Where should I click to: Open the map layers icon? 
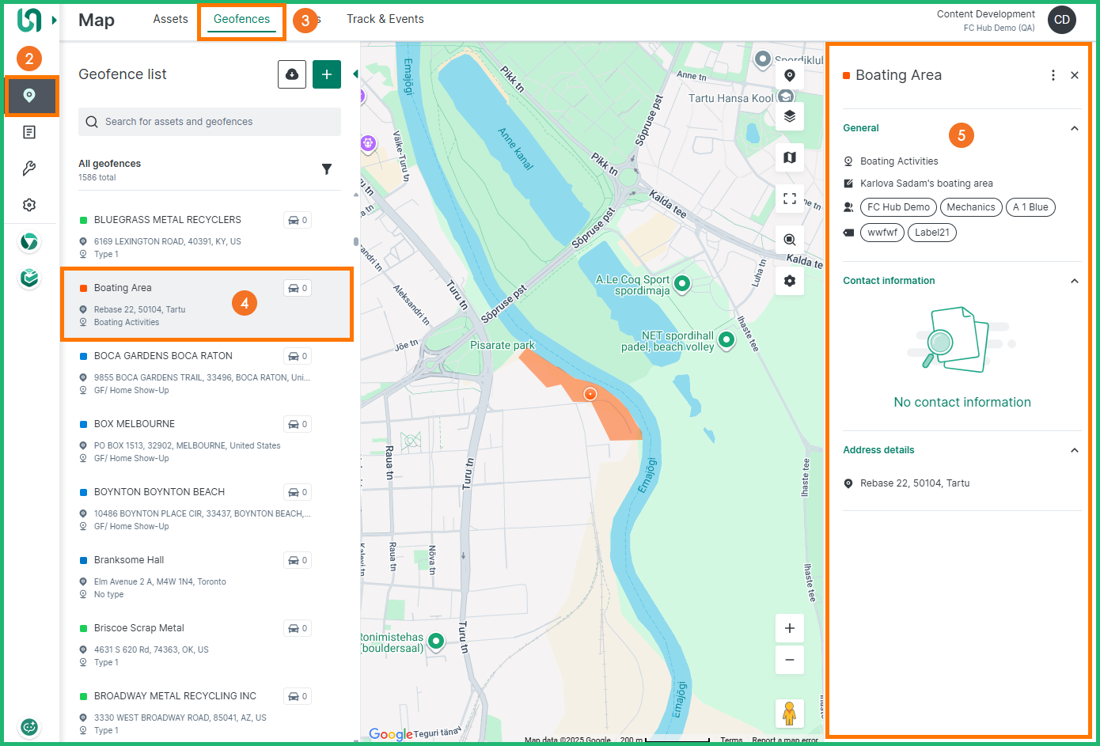pos(790,116)
